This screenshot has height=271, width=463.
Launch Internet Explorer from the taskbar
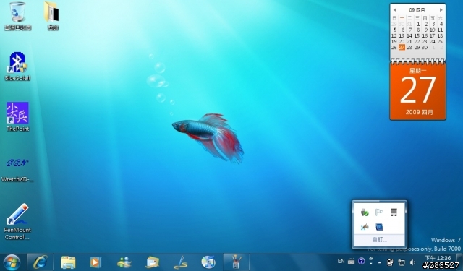pos(41,262)
